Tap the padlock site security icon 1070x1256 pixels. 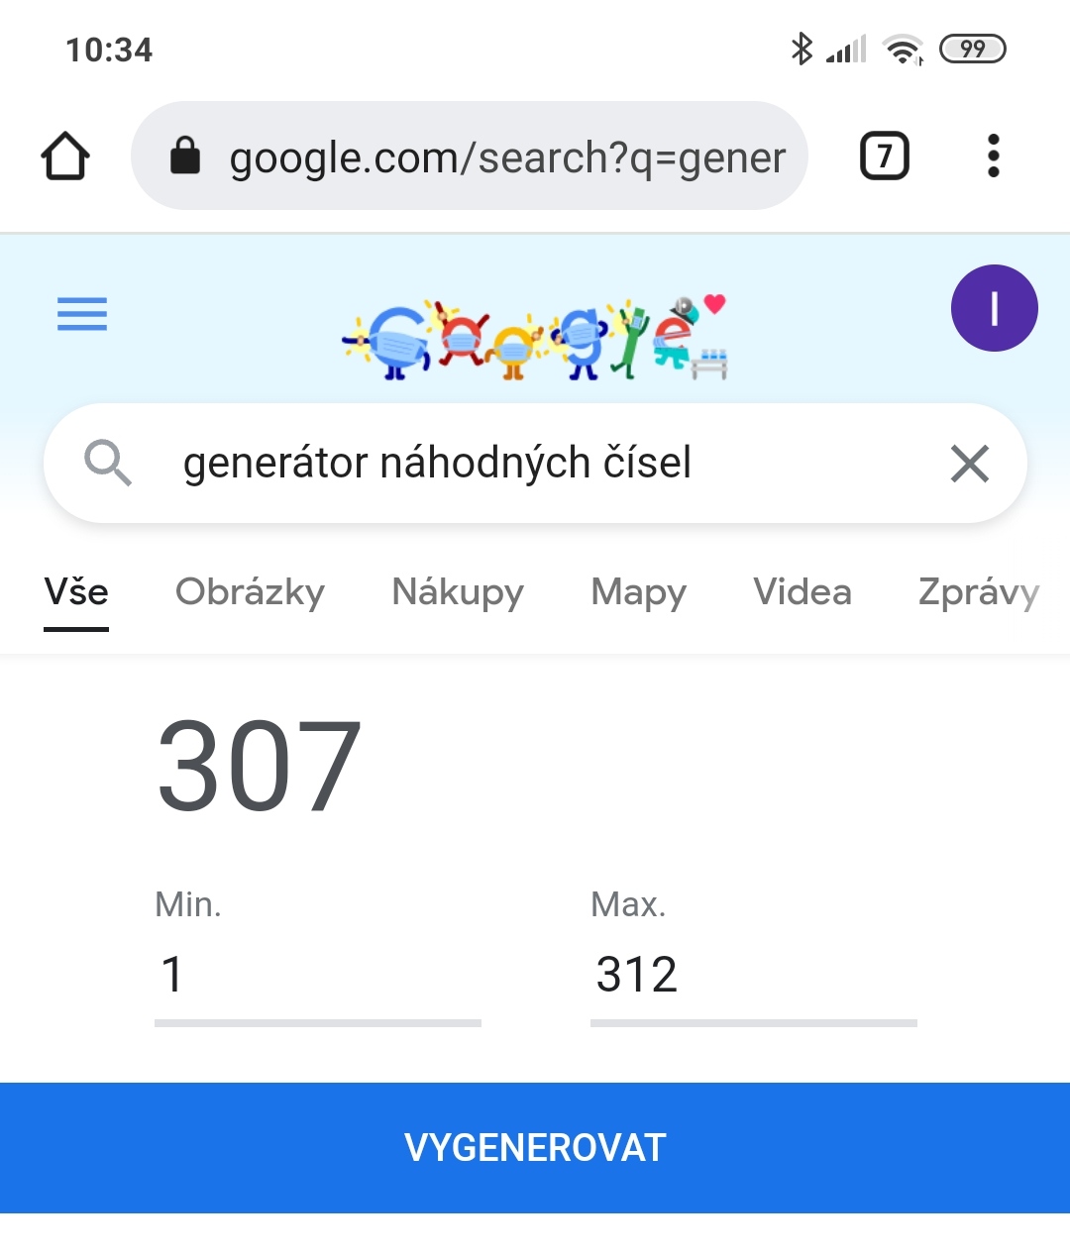point(185,157)
